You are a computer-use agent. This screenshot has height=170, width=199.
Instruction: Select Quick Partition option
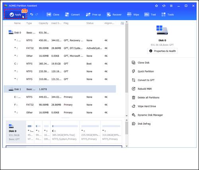click(143, 71)
